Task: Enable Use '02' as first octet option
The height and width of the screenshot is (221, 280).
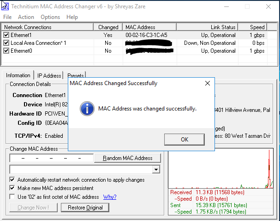Action: click(x=12, y=196)
